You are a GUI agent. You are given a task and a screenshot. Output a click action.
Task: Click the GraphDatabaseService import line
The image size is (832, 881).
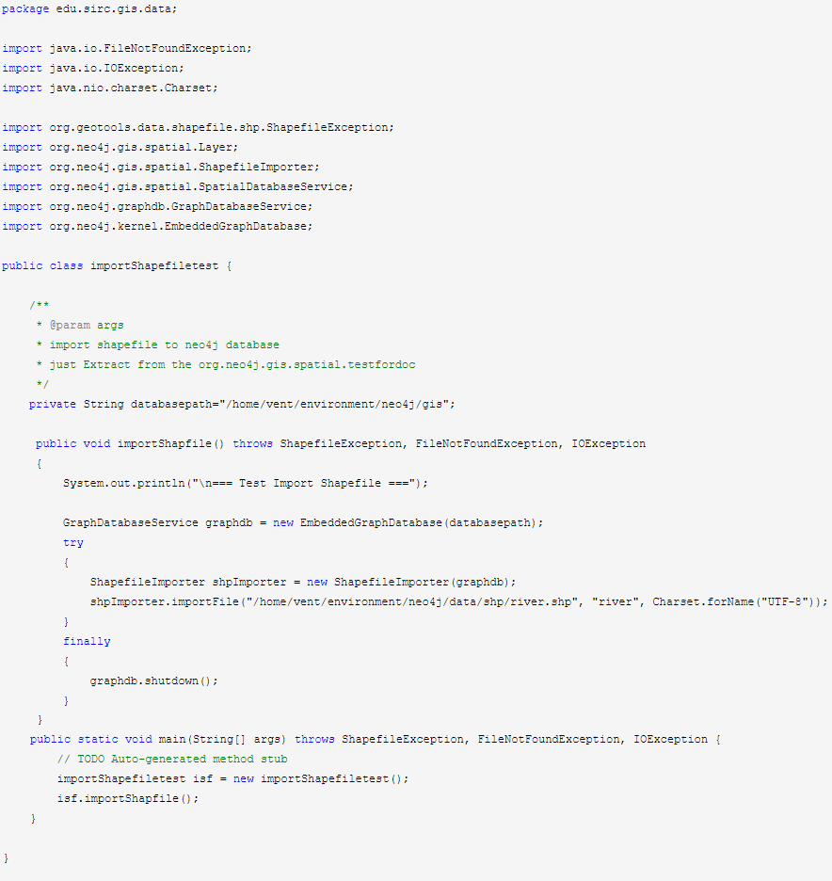click(157, 206)
